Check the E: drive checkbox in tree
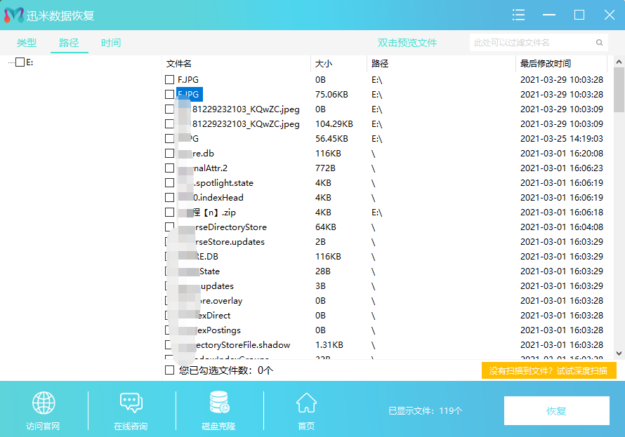 pos(20,62)
